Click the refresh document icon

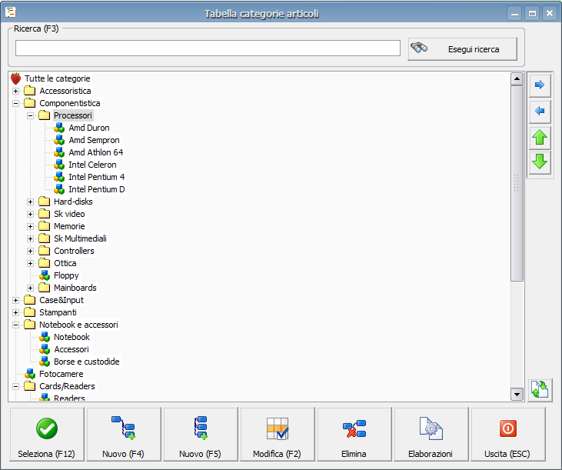[540, 390]
